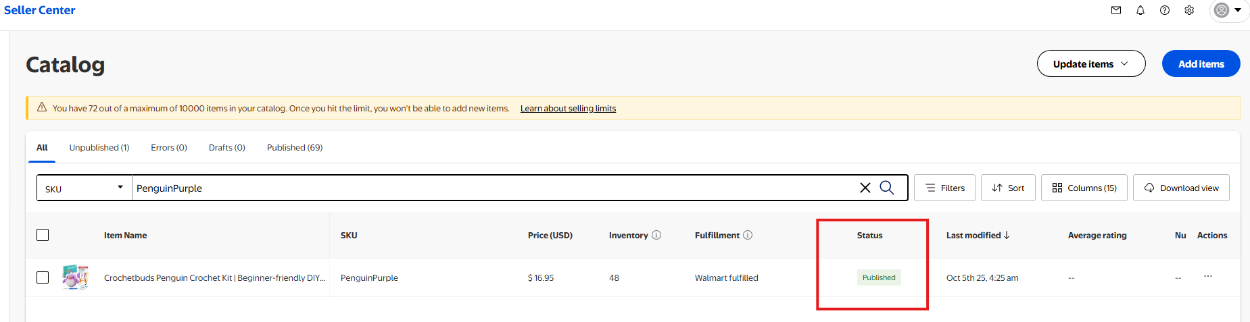This screenshot has width=1250, height=322.
Task: Clear the search field with X icon
Action: click(865, 188)
